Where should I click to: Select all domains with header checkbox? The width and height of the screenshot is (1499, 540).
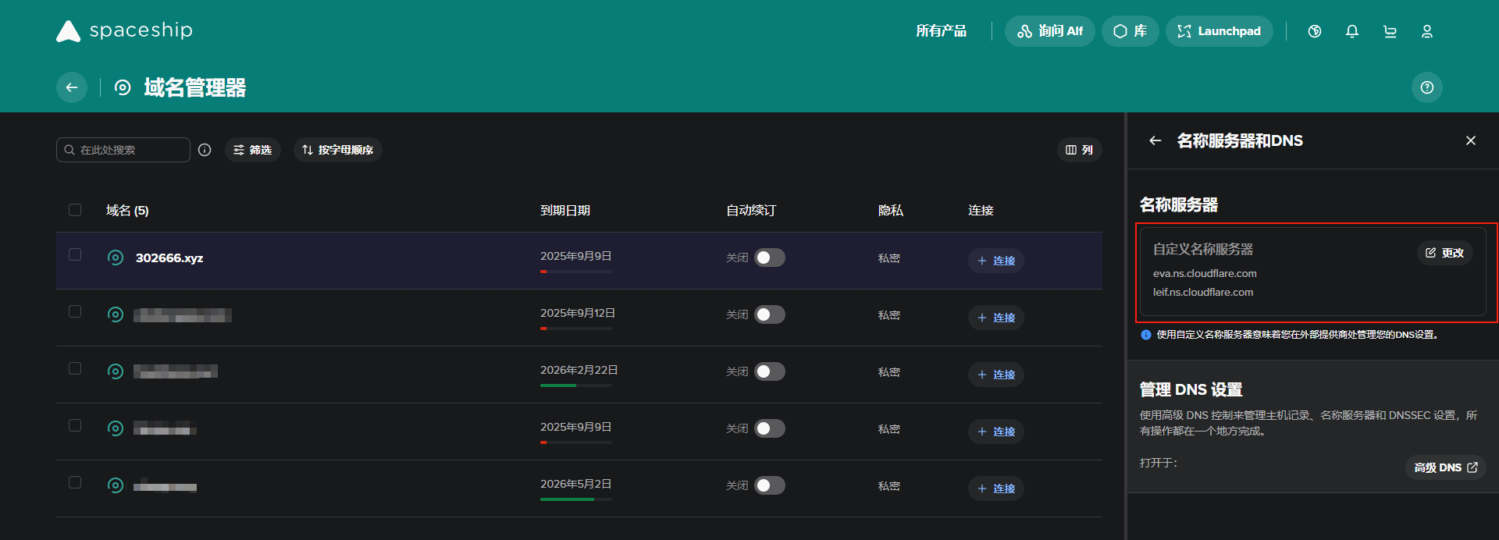75,210
